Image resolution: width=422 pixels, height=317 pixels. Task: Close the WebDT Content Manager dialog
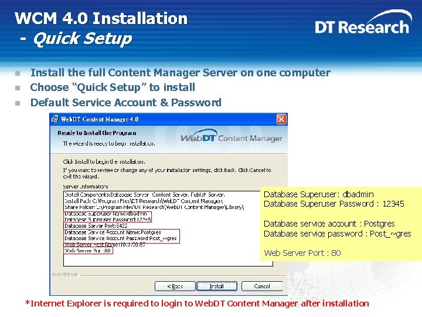click(281, 119)
